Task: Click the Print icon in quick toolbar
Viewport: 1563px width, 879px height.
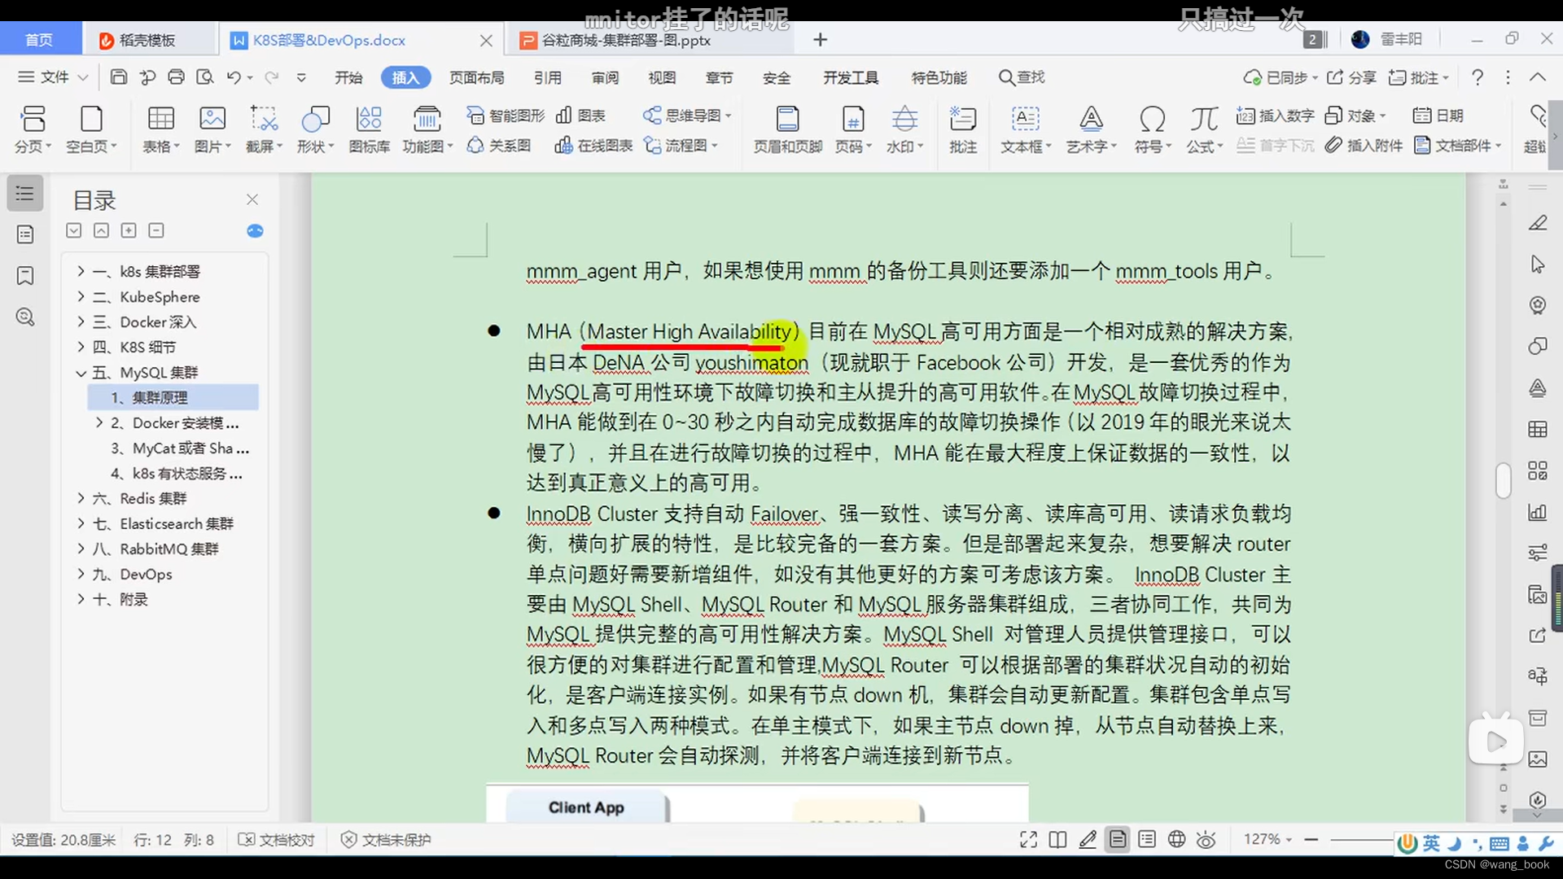Action: (x=176, y=77)
